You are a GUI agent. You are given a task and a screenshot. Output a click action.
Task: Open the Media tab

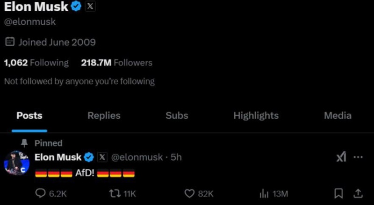pos(338,116)
